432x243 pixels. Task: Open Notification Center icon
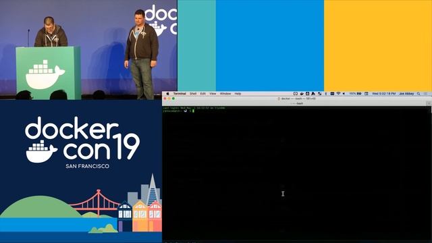tap(426, 94)
